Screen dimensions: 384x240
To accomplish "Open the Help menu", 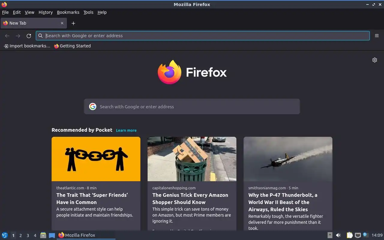I will 102,12.
